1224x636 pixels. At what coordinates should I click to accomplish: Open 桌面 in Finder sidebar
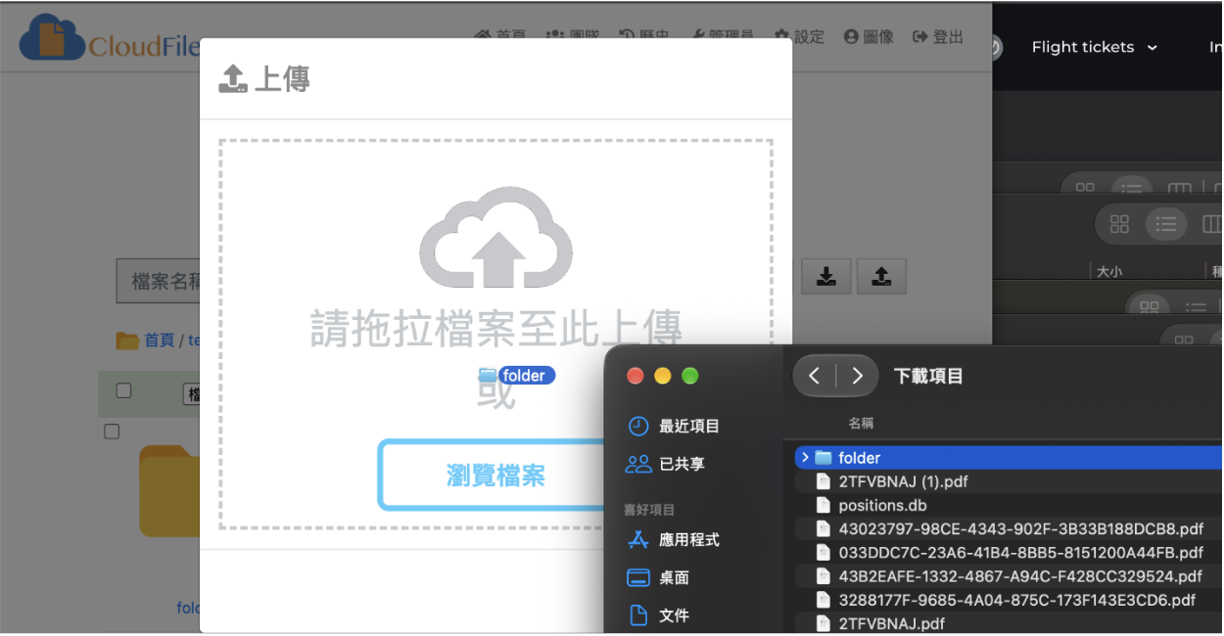pyautogui.click(x=658, y=577)
